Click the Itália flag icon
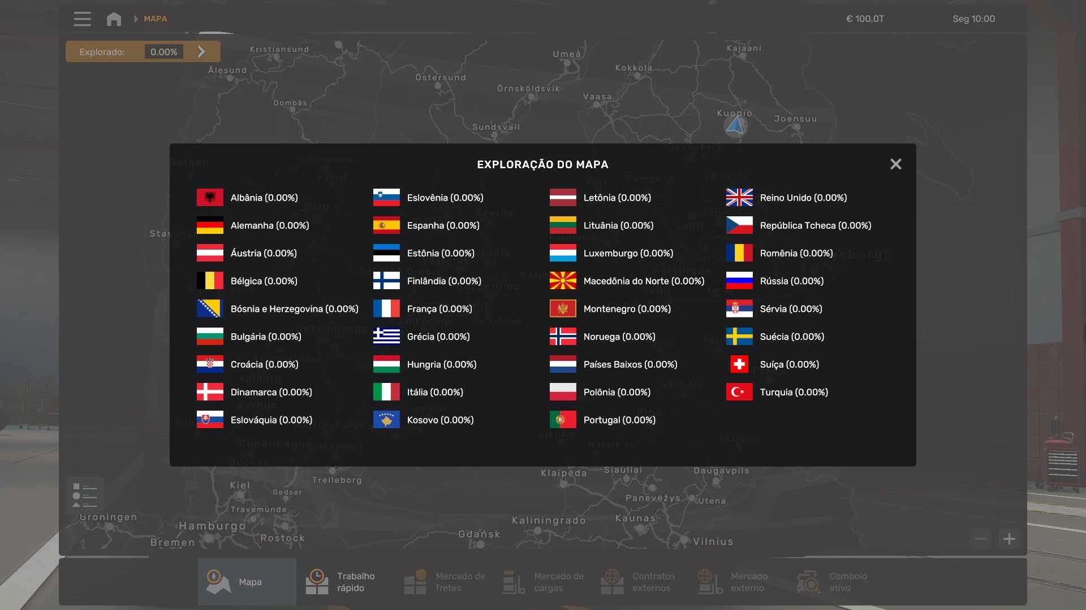The image size is (1086, 610). (x=386, y=392)
